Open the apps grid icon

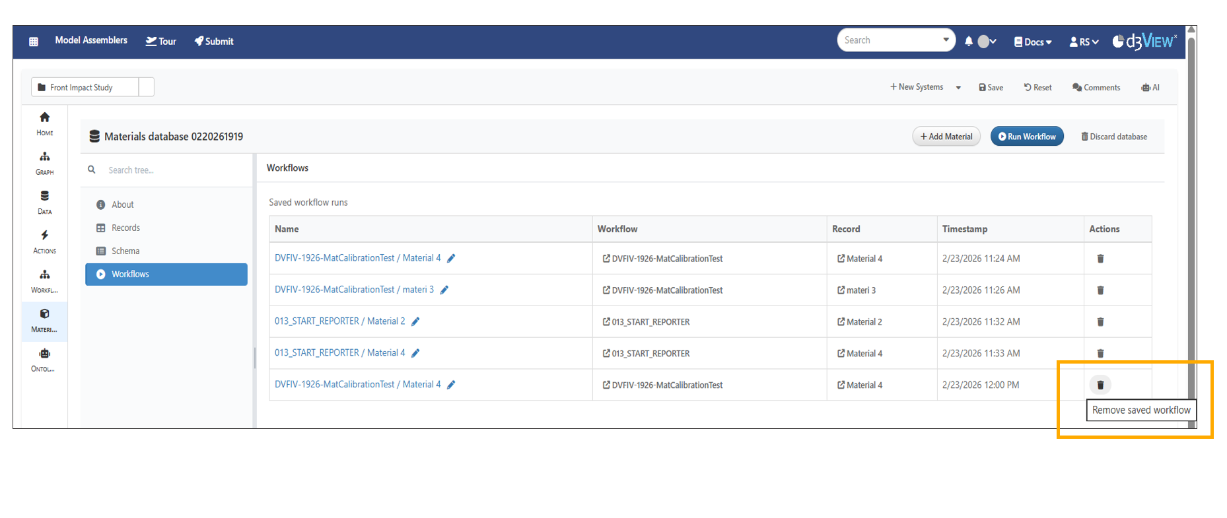pyautogui.click(x=34, y=42)
